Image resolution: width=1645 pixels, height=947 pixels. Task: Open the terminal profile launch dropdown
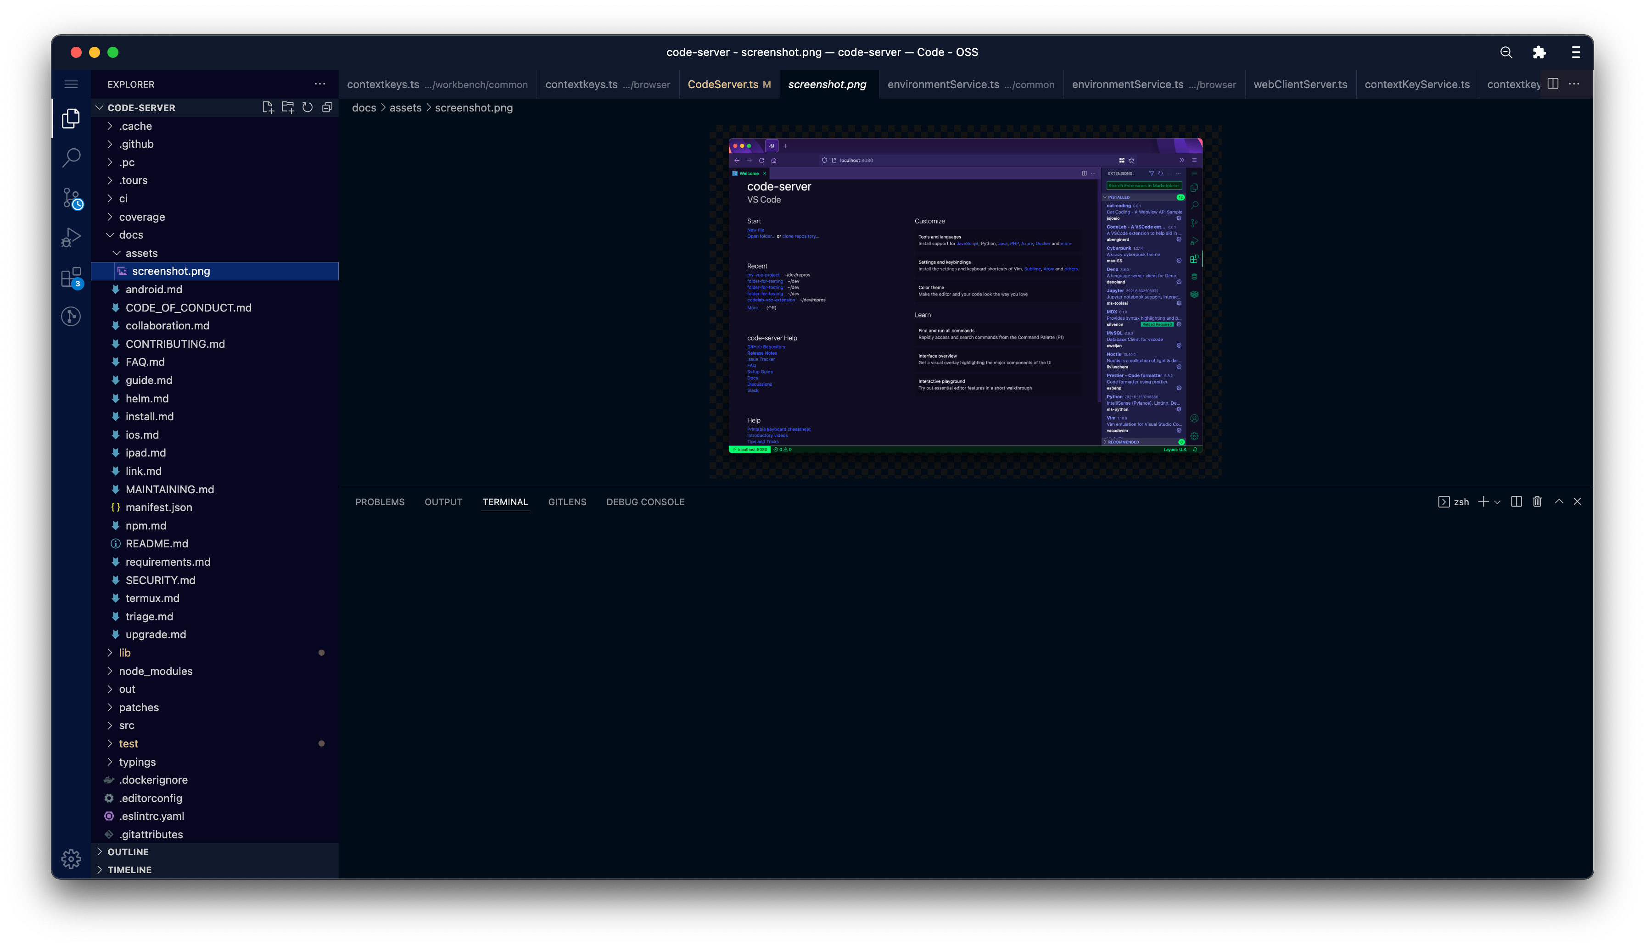tap(1499, 501)
